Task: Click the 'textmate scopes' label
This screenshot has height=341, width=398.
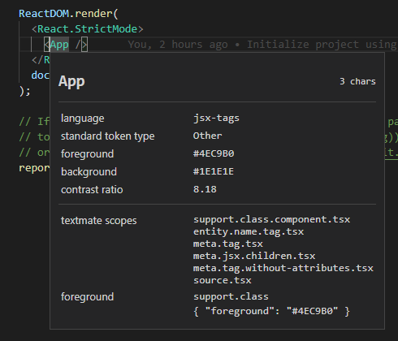Action: click(99, 221)
